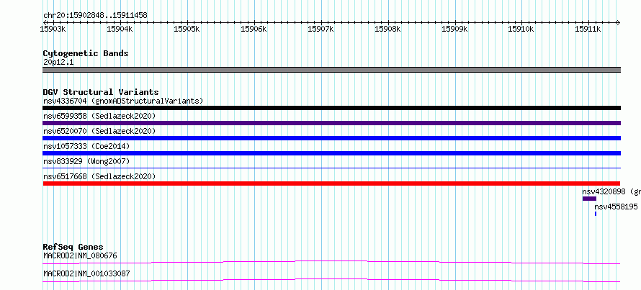641x290 pixels.
Task: Click the nsv4558195 label text
Action: (616, 207)
